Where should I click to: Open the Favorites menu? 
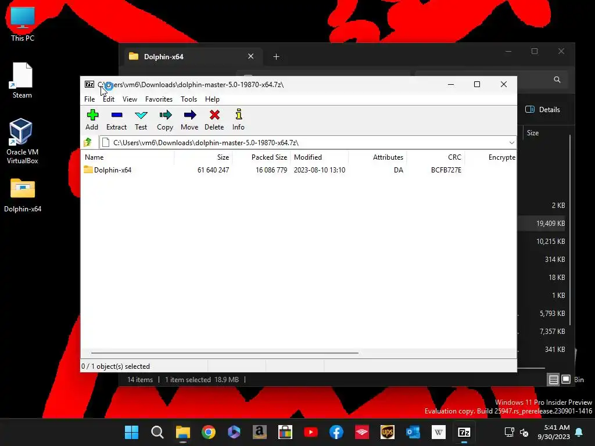pos(159,99)
